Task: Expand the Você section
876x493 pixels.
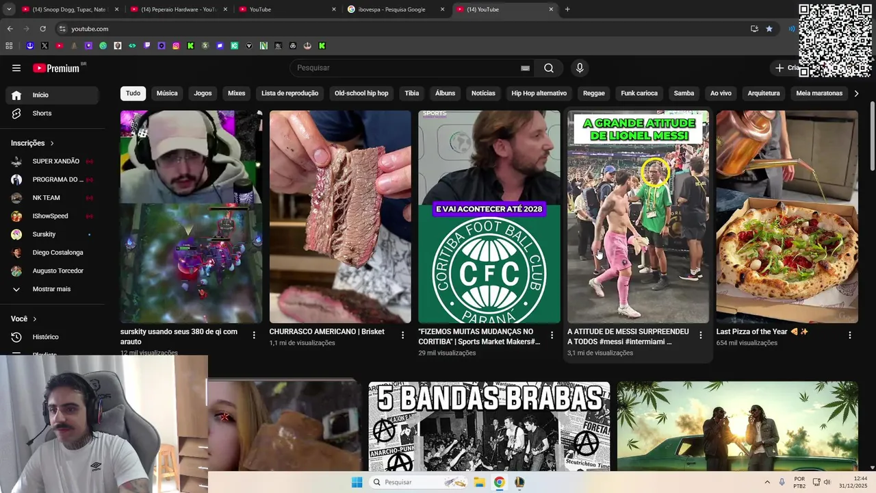Action: tap(24, 319)
